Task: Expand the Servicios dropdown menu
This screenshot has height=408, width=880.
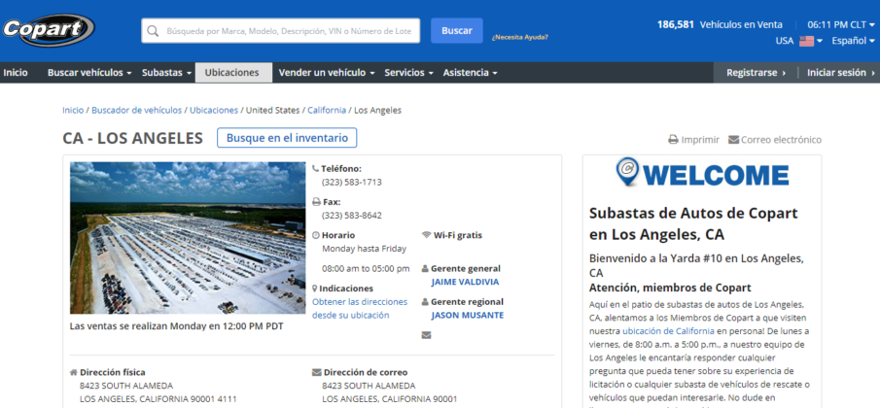Action: (x=408, y=73)
